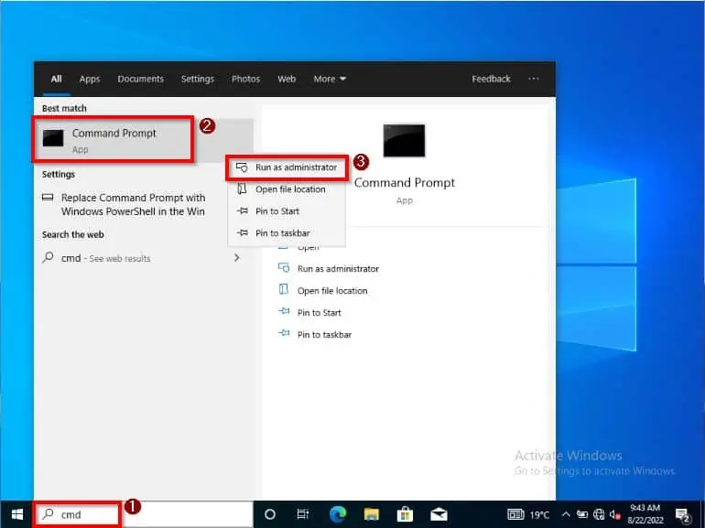This screenshot has height=528, width=705.
Task: Click the network globe tray icon
Action: 599,514
